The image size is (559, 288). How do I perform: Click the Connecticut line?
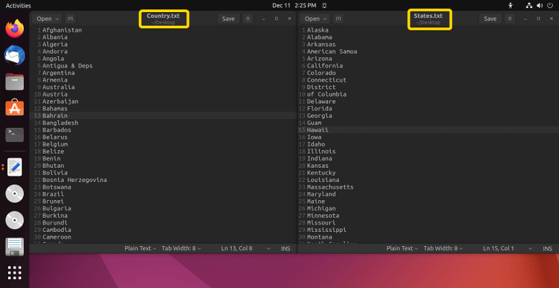pyautogui.click(x=327, y=80)
